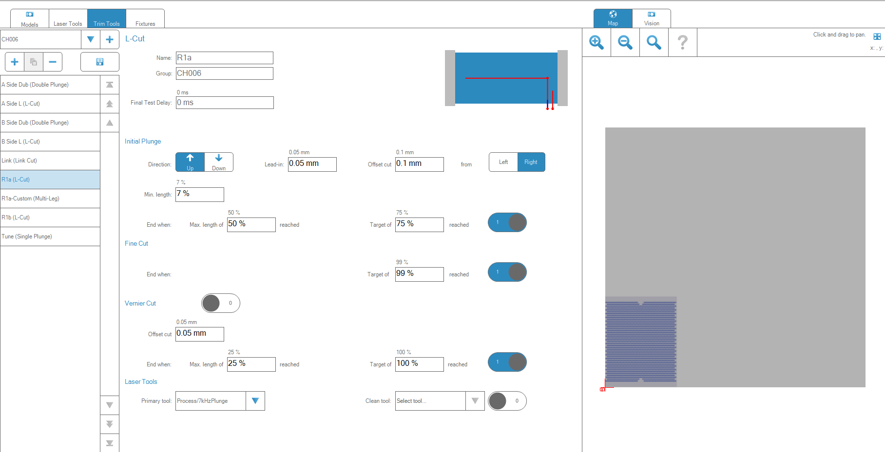
Task: Disable Fine Cut target of 99% toggle
Action: pos(507,272)
